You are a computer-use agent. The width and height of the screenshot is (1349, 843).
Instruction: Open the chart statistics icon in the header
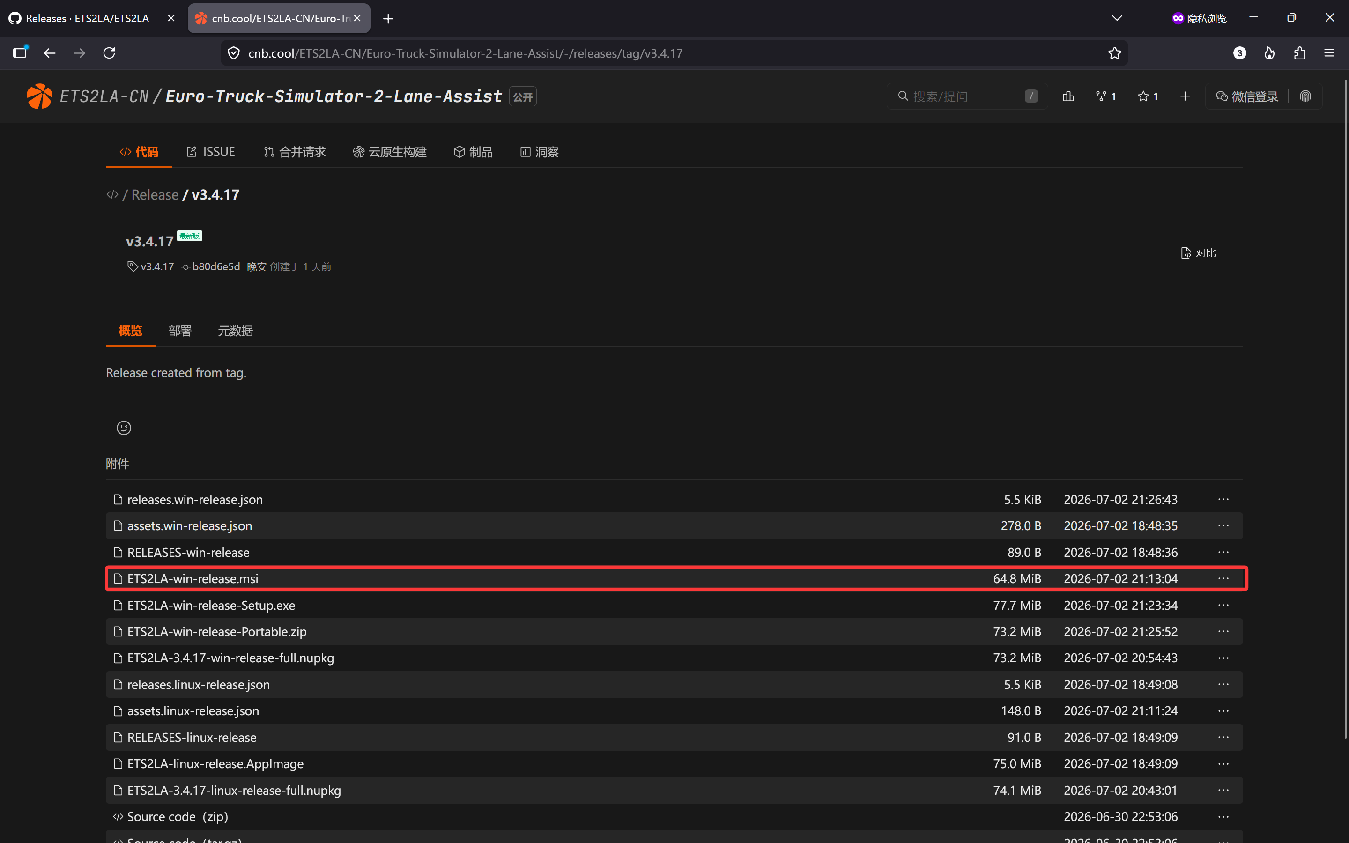(1068, 96)
